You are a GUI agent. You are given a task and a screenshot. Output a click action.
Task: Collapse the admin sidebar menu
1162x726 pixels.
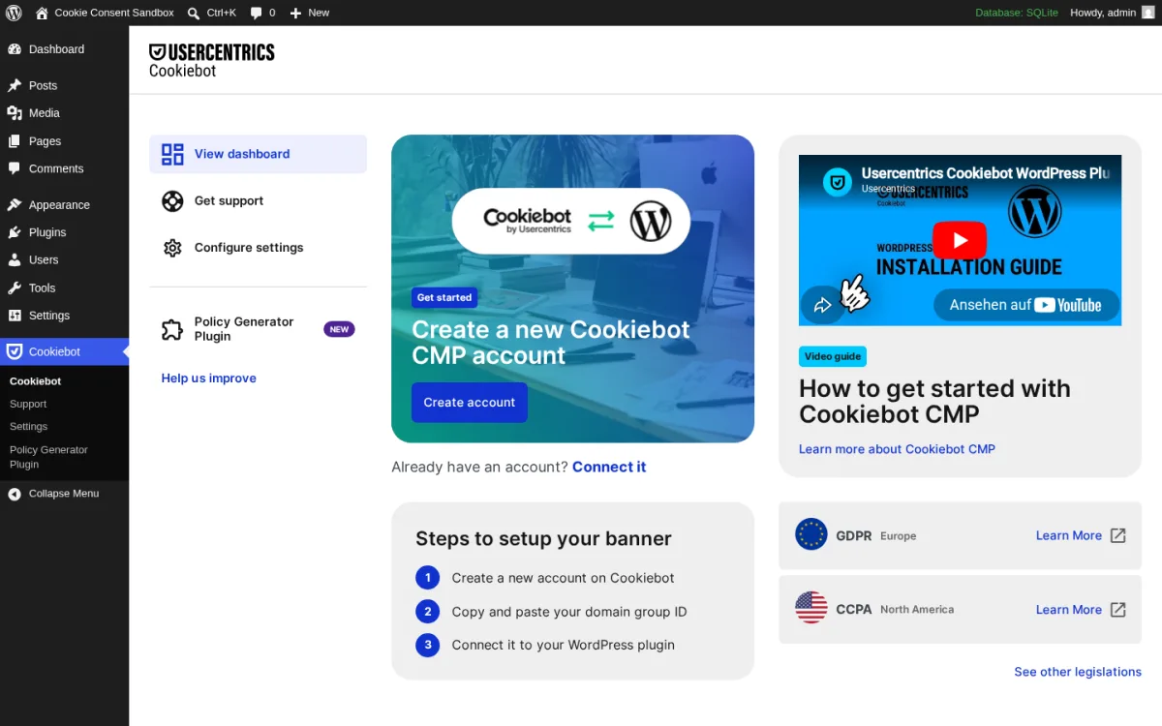tap(64, 494)
